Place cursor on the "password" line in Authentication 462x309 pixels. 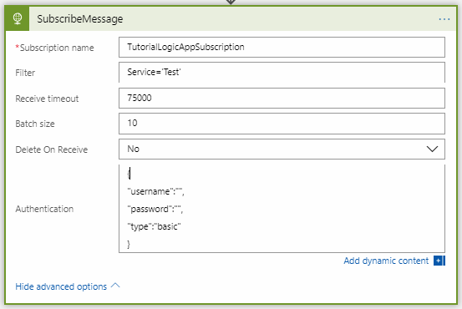(x=155, y=209)
